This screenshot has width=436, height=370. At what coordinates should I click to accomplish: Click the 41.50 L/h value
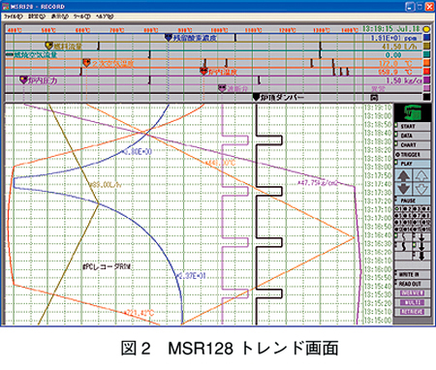click(400, 46)
